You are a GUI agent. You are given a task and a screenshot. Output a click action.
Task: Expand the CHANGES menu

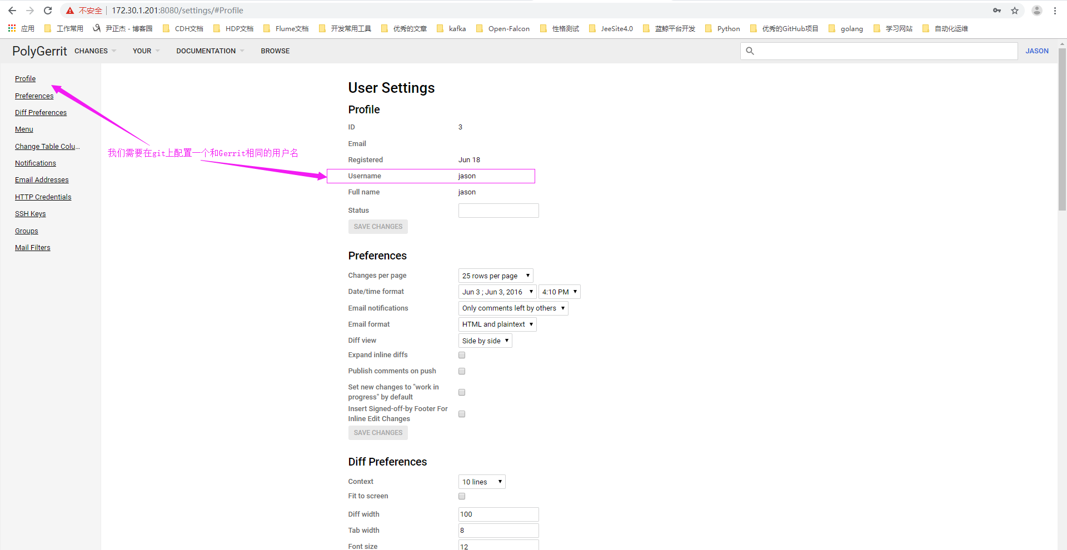point(95,51)
